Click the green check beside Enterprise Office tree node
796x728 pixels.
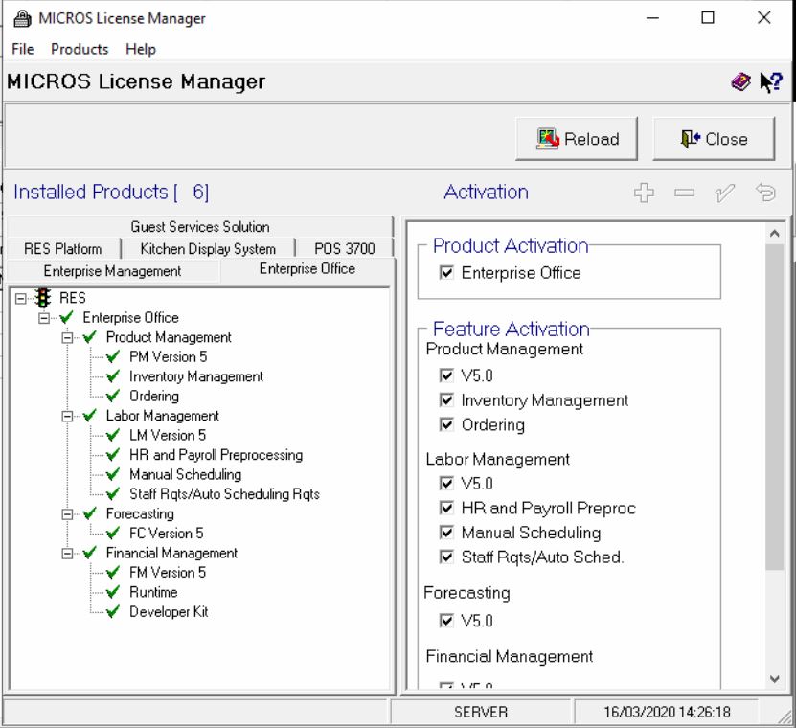coord(66,318)
